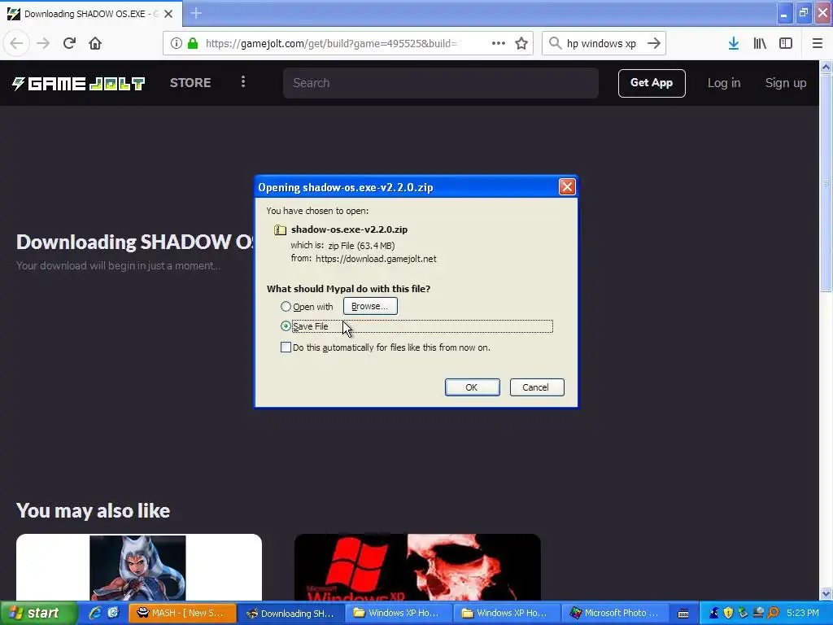
Task: Click the yellow security shield tray icon
Action: (x=728, y=613)
